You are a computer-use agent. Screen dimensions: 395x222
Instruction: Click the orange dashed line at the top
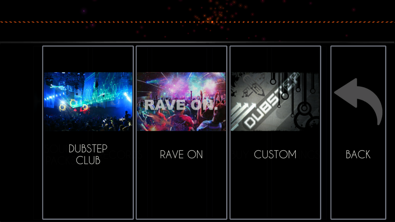tap(197, 22)
